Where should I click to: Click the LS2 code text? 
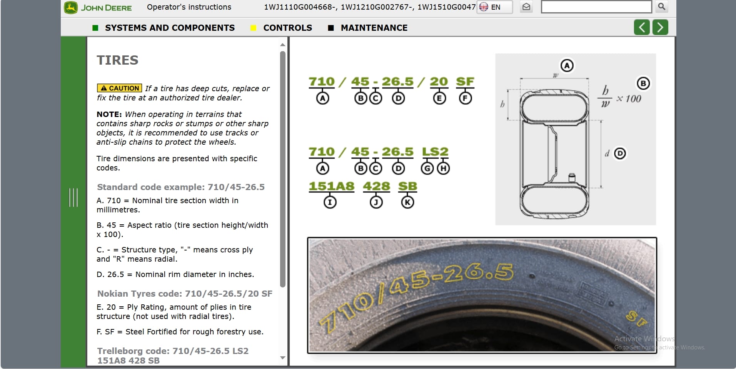tap(435, 152)
